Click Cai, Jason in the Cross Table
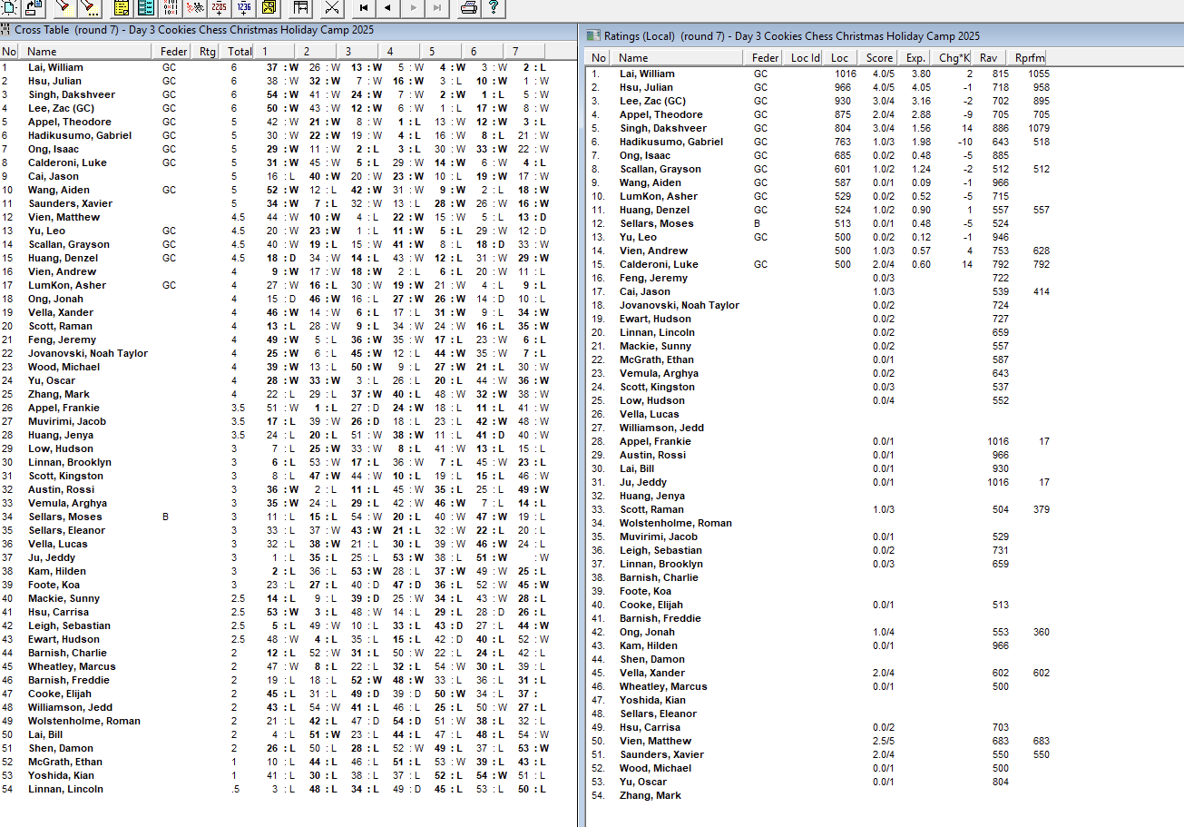 [x=54, y=176]
